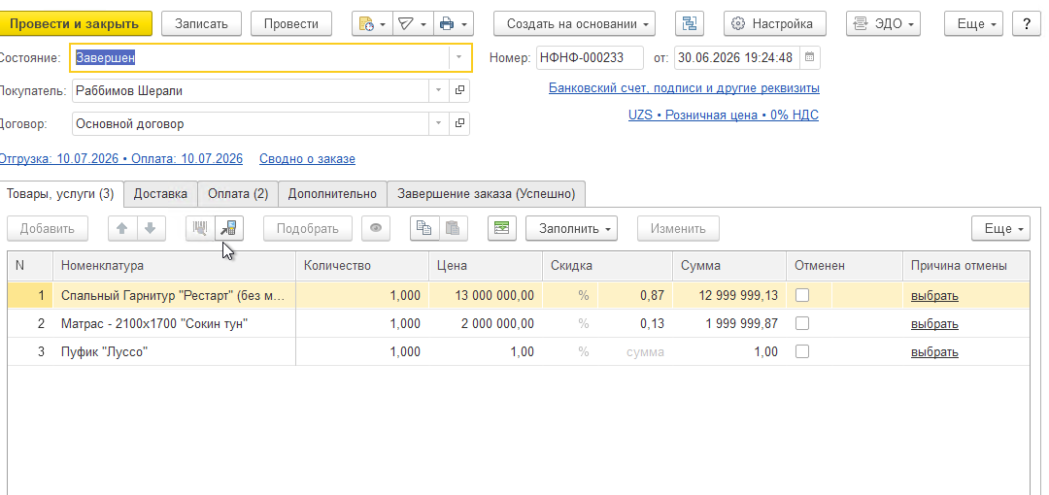
Task: Switch to the Товары, услуги (3) tab
Action: (61, 194)
